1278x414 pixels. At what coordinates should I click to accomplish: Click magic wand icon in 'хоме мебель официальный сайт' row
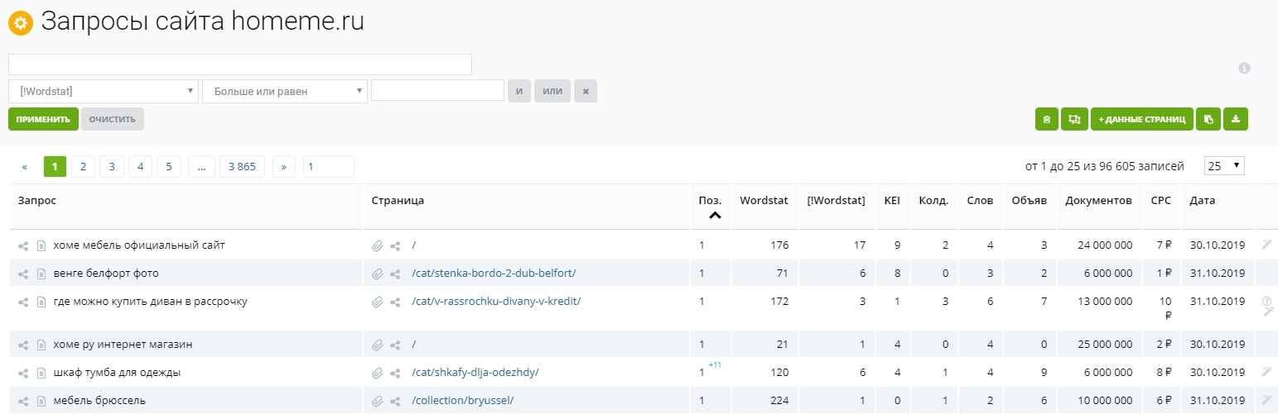(x=1266, y=244)
